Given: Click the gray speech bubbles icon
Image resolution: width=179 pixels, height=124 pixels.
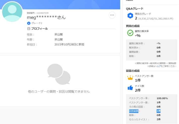Looking at the screenshot, I should coord(59,74).
